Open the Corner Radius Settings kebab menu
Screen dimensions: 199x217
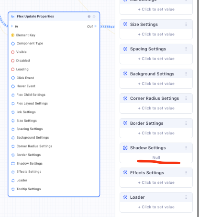point(186,98)
